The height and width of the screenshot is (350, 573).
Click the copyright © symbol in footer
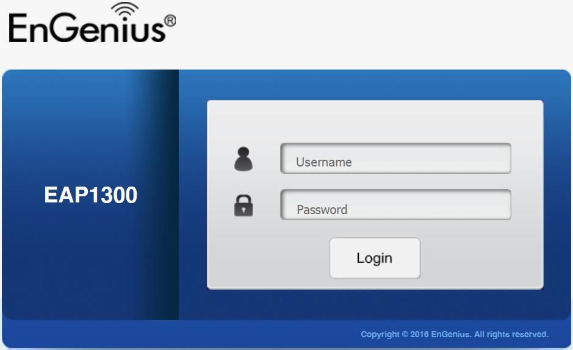coord(405,334)
